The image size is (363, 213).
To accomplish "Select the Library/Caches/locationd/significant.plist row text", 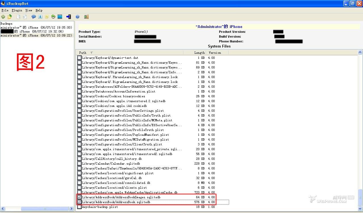I will click(118, 173).
